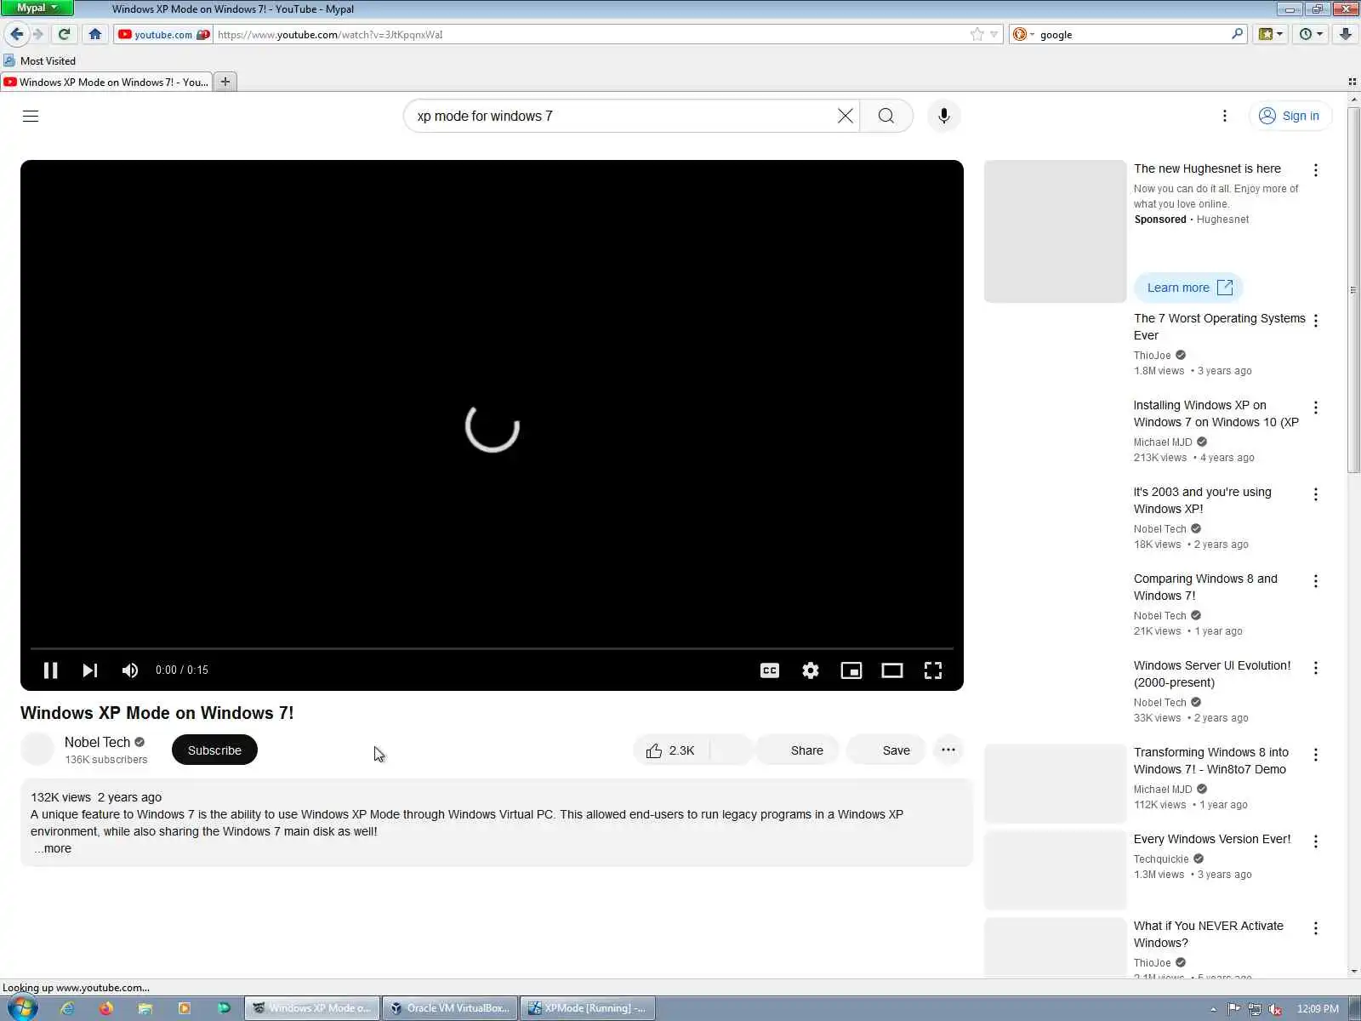Screen dimensions: 1361x1021
Task: Open YouTube settings three-dot menu in header
Action: click(1225, 116)
